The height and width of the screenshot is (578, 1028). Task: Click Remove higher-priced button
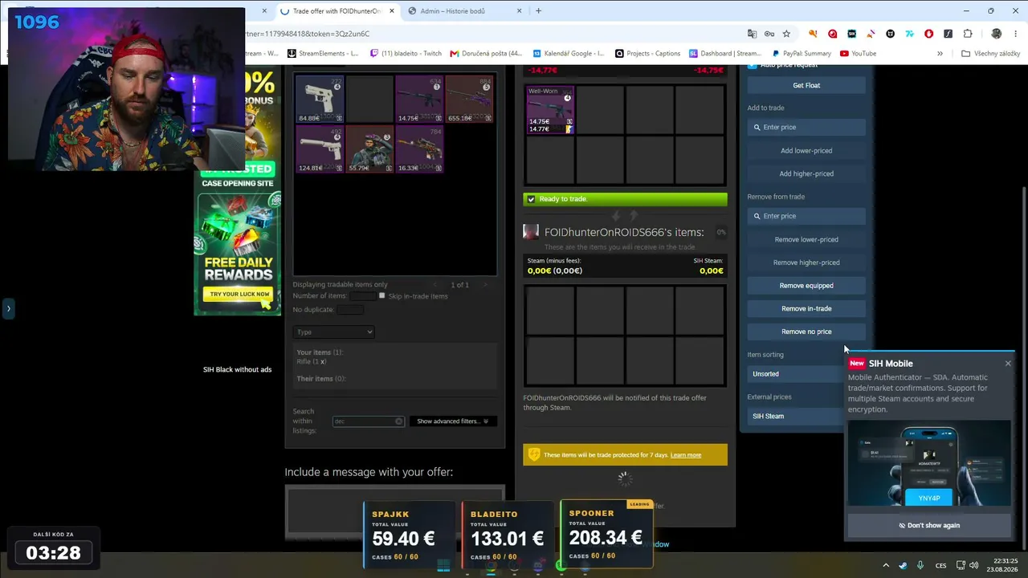point(806,263)
